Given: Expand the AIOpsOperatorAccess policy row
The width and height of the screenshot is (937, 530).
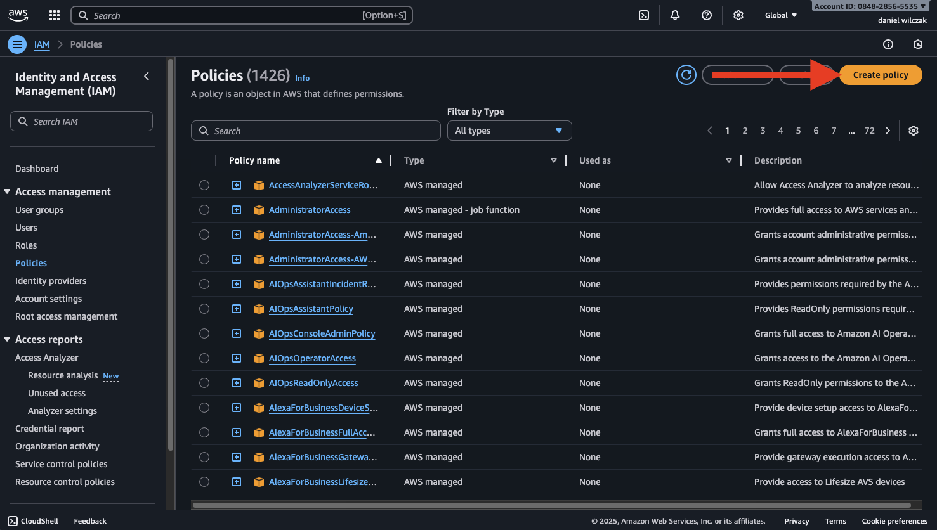Looking at the screenshot, I should click(x=237, y=358).
